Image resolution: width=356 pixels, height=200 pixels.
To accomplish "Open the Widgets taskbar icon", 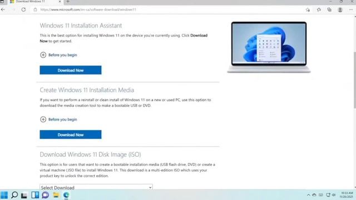I will tap(35, 195).
